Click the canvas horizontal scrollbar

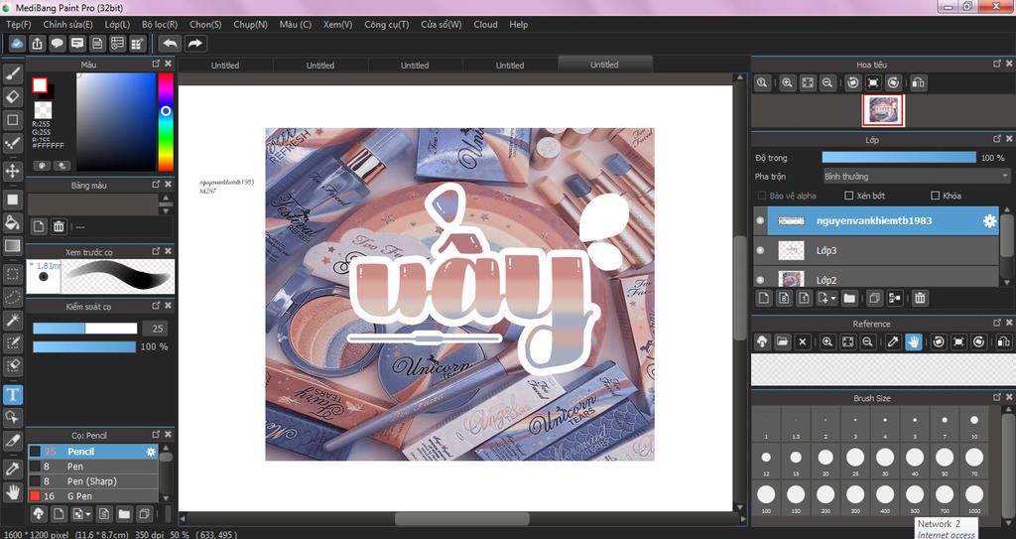[461, 519]
